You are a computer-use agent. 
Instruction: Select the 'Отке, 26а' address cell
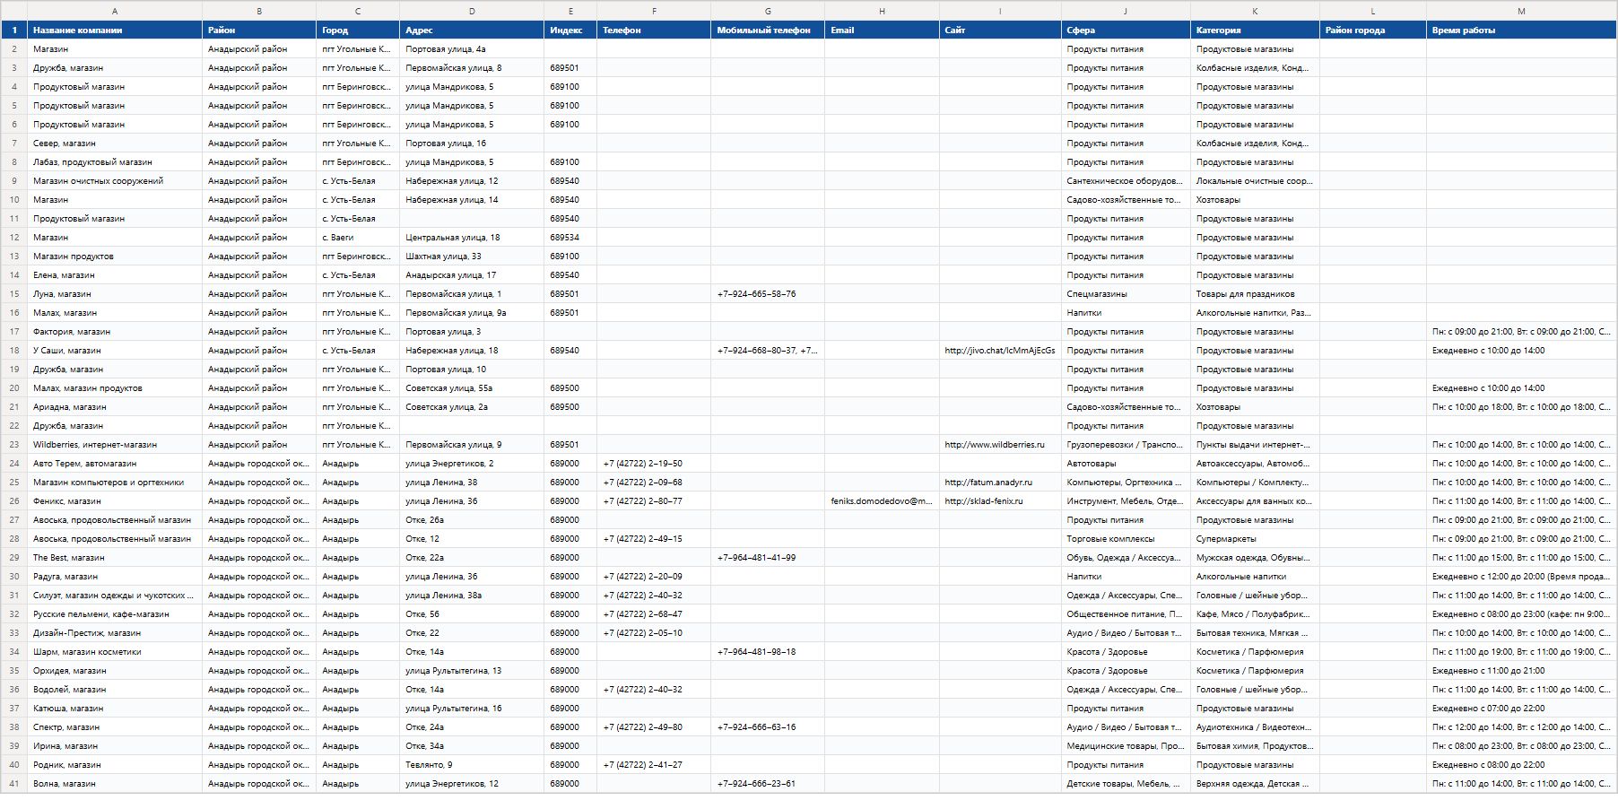pos(472,520)
